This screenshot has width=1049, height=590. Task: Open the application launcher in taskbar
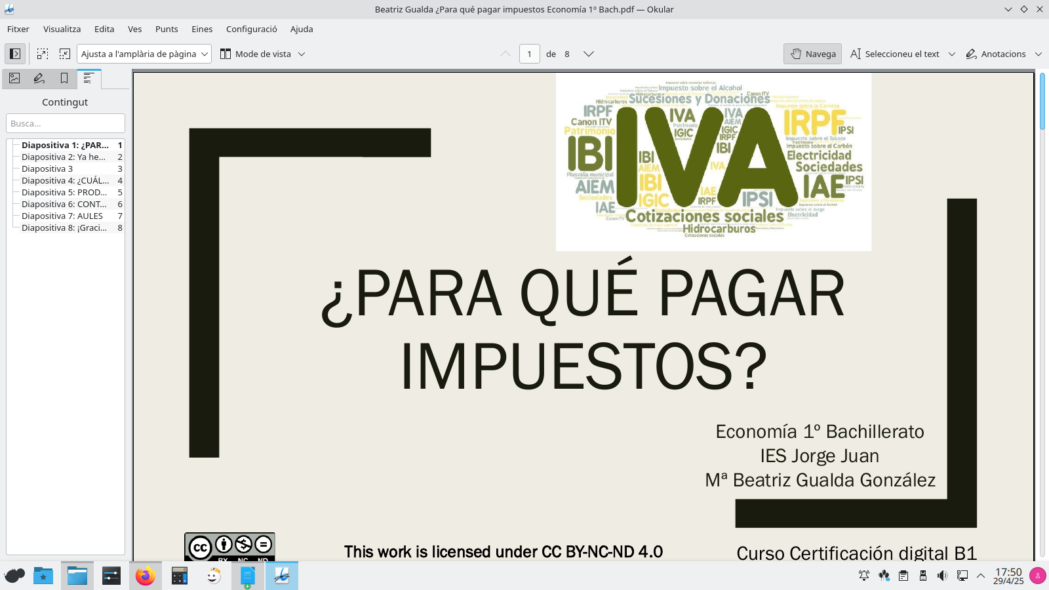click(x=14, y=576)
